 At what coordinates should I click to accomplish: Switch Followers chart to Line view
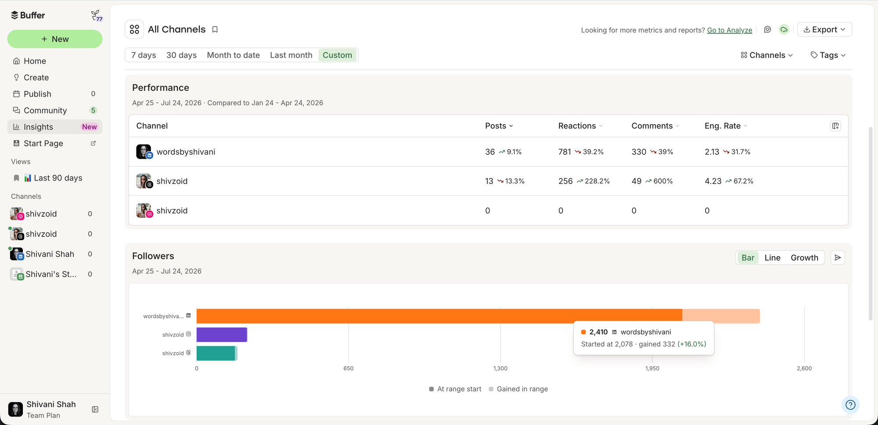click(x=772, y=258)
